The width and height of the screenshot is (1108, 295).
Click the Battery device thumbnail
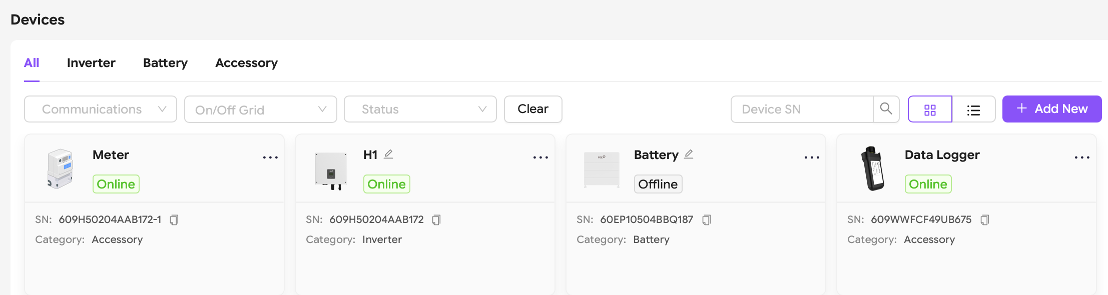pyautogui.click(x=602, y=169)
